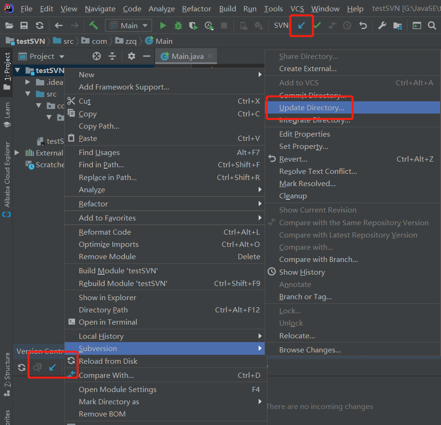
Task: Open Settings via the wrench icon
Action: pos(382,26)
